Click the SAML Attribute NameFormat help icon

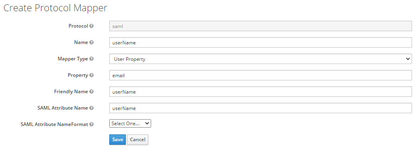(92, 124)
